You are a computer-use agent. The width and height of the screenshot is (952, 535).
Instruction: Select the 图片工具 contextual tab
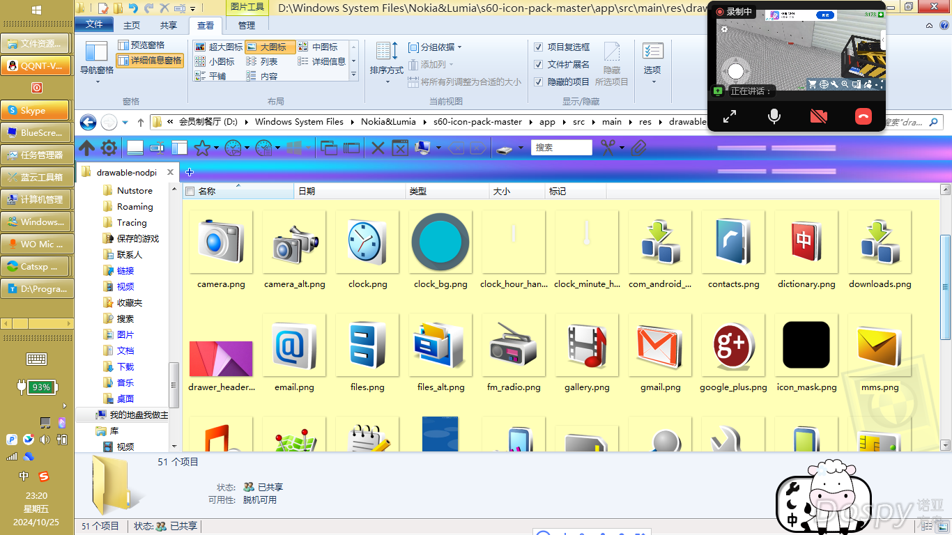(x=247, y=7)
